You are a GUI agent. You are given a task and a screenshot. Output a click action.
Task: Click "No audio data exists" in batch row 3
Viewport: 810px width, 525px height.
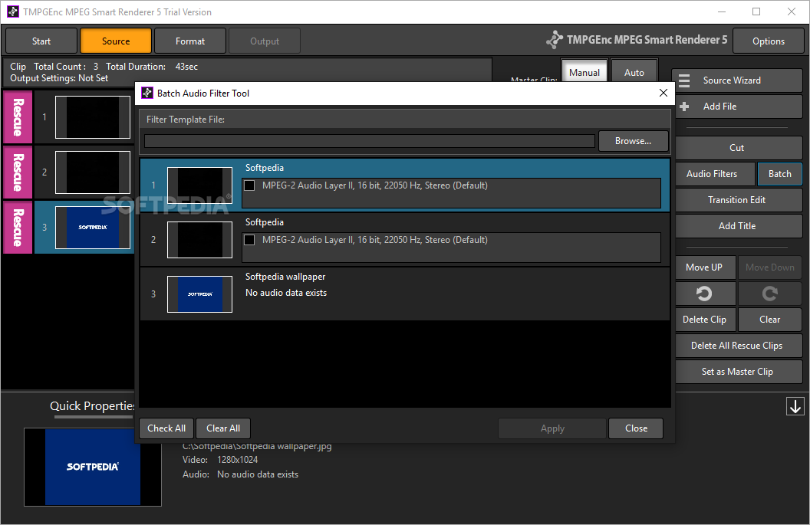[x=286, y=293]
